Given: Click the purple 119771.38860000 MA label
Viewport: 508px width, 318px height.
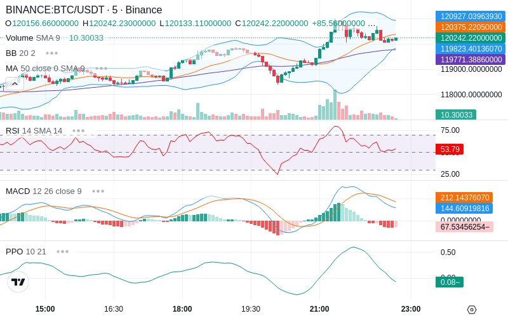Looking at the screenshot, I should 471,59.
